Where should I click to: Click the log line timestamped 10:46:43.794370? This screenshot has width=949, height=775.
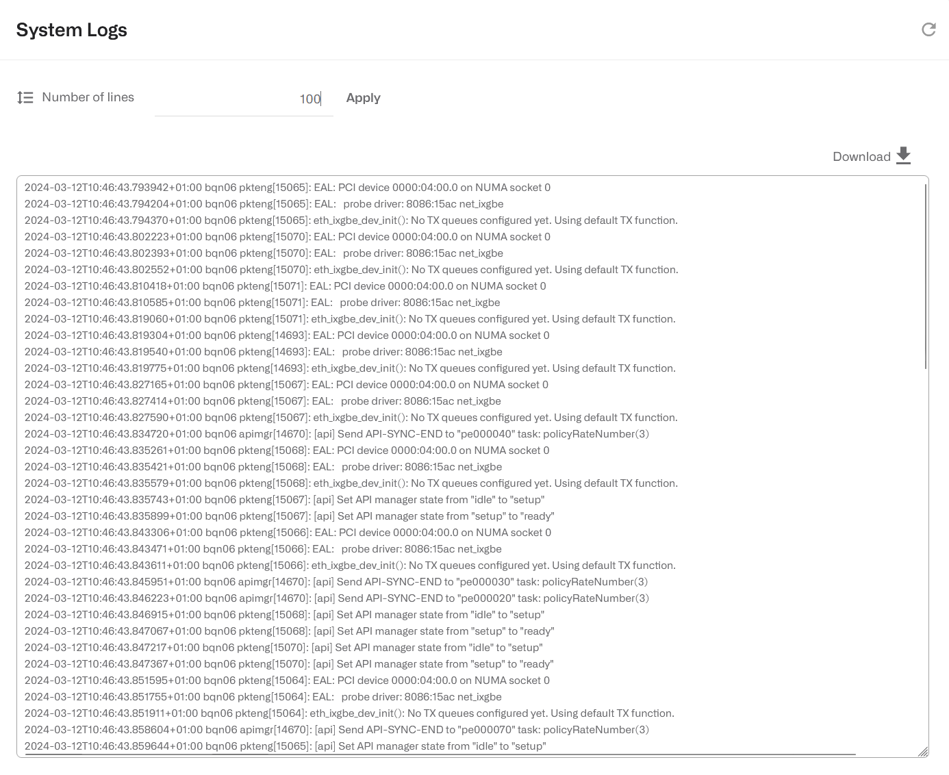351,220
